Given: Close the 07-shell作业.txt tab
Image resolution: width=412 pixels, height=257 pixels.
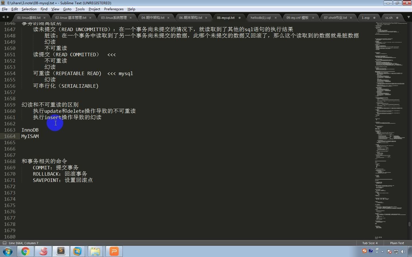Looking at the screenshot, I should click(x=351, y=18).
